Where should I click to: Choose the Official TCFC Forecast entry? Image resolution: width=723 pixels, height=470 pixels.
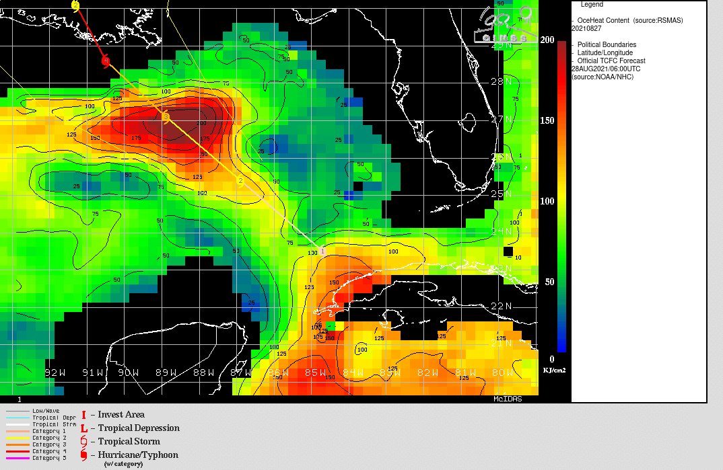coord(611,61)
